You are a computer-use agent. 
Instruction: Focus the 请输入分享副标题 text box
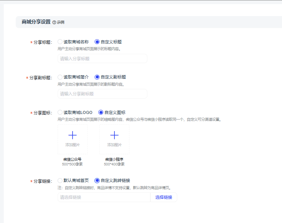pos(102,94)
